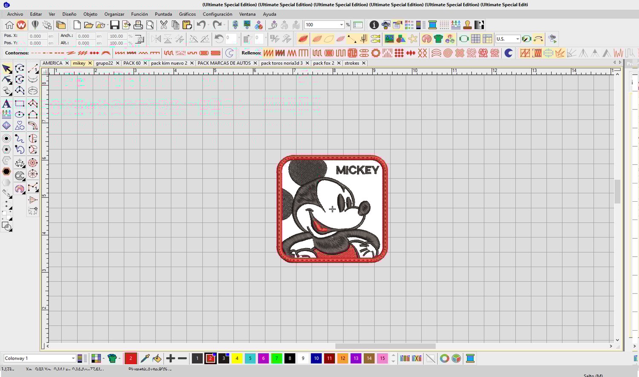
Task: Cut selection with scissors icon
Action: pos(164,25)
